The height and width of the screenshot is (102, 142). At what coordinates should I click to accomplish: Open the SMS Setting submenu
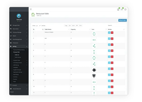coord(16,65)
